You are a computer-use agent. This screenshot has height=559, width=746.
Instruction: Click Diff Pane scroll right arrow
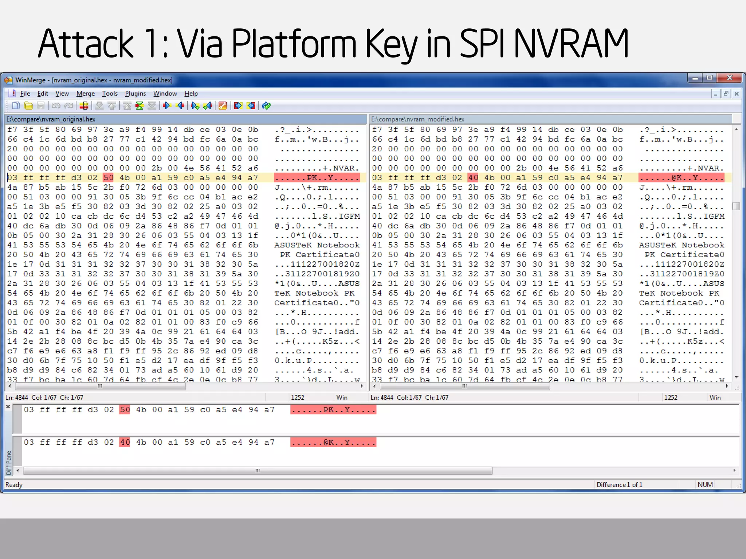pos(734,471)
